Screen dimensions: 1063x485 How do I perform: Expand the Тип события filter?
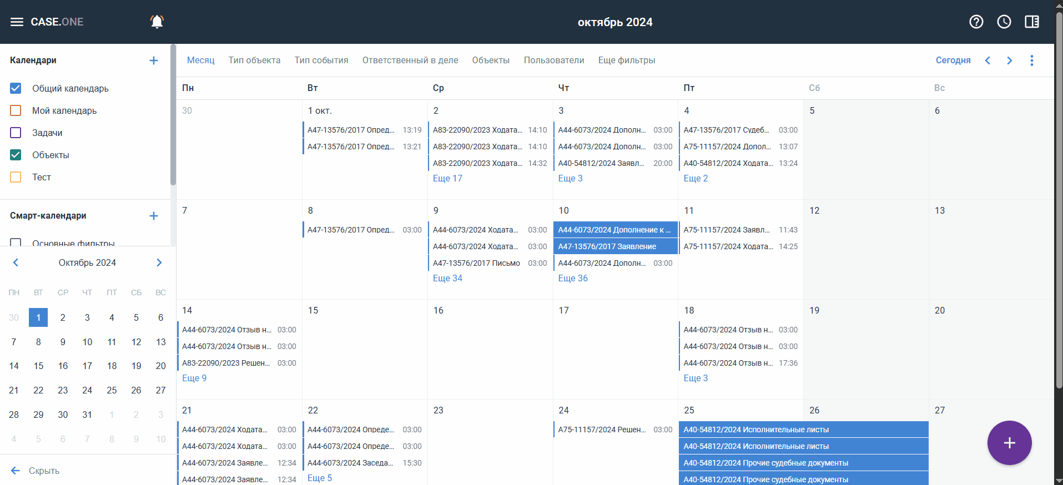[321, 60]
